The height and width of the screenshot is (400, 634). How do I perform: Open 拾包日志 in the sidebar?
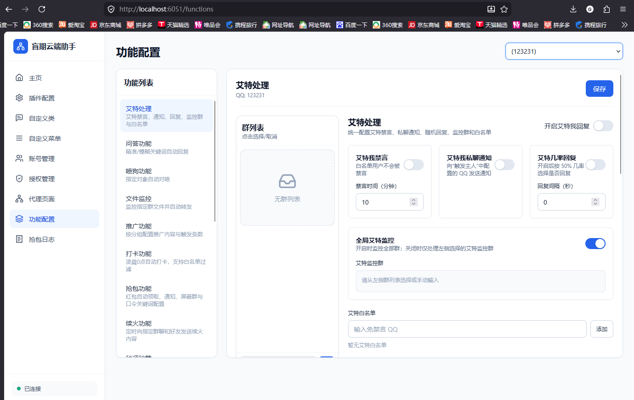[x=54, y=239]
